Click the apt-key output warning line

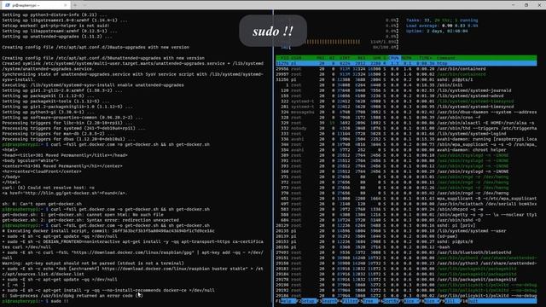tap(93, 264)
